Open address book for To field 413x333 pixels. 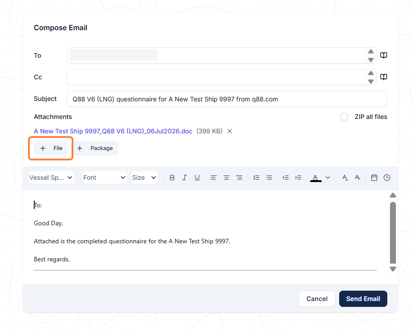pos(384,55)
